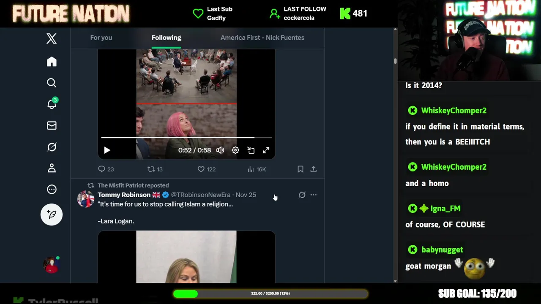Open Notifications bell with 3 badge
The image size is (541, 304).
pos(52,103)
